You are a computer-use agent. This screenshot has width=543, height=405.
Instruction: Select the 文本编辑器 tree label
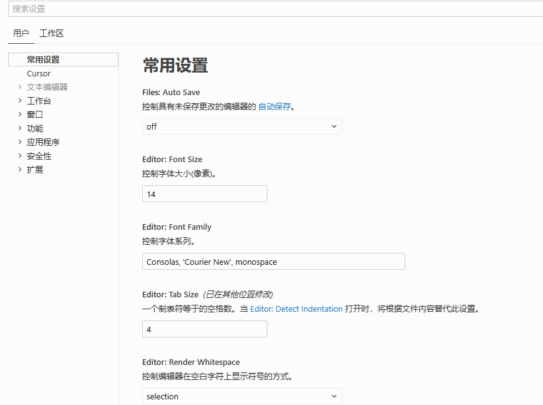pos(47,87)
